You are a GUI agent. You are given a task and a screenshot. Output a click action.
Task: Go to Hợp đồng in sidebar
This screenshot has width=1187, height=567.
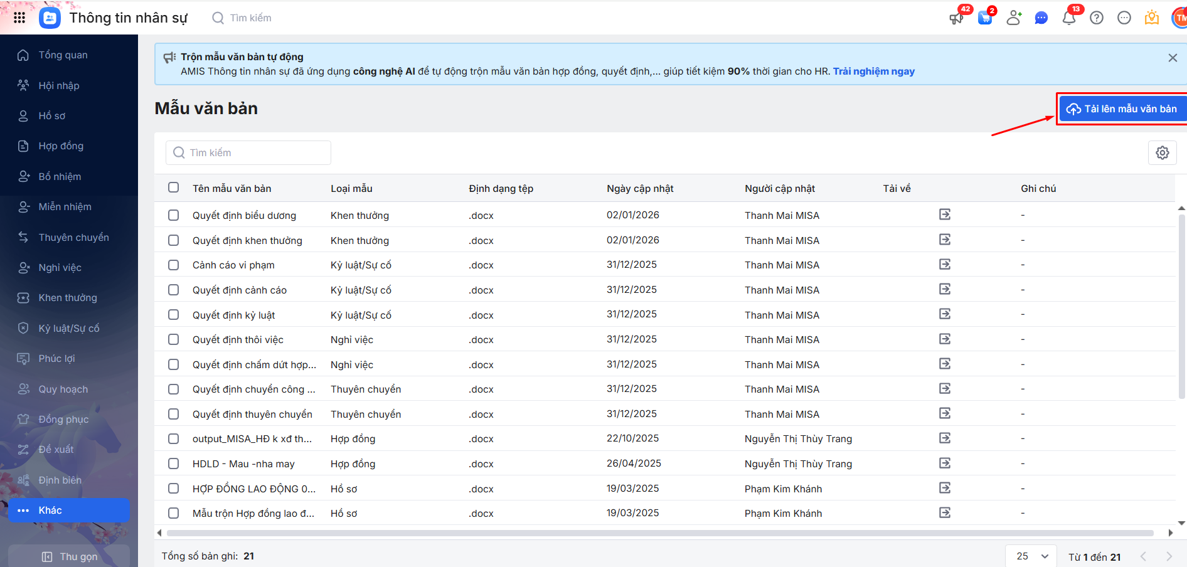coord(61,146)
